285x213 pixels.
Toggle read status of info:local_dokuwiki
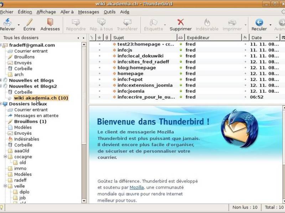click(181, 56)
